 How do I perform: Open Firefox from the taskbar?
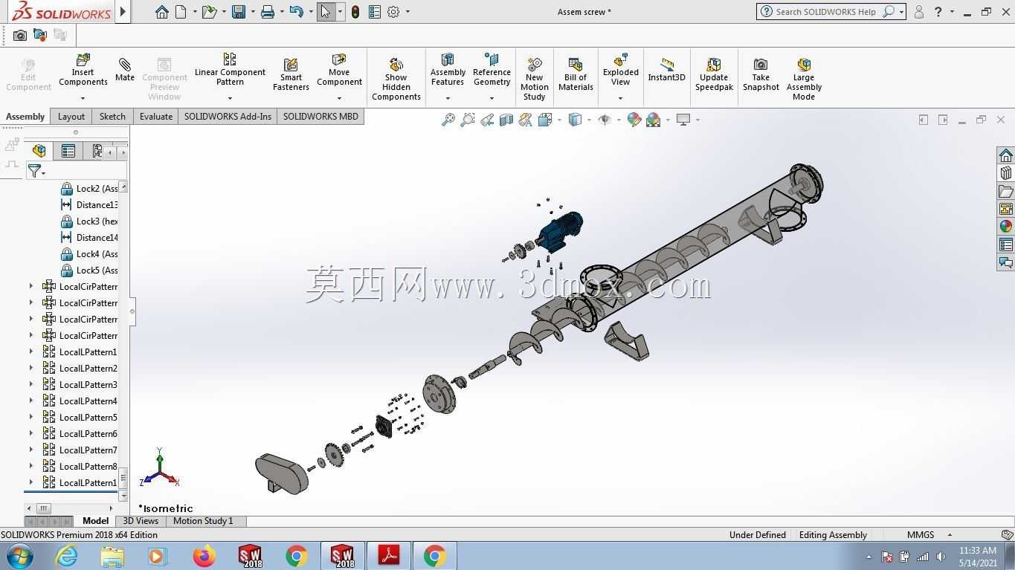204,556
